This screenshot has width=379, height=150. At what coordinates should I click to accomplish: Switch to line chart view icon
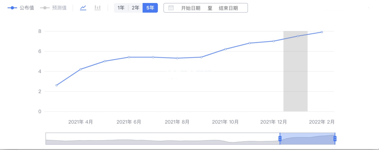coord(83,8)
